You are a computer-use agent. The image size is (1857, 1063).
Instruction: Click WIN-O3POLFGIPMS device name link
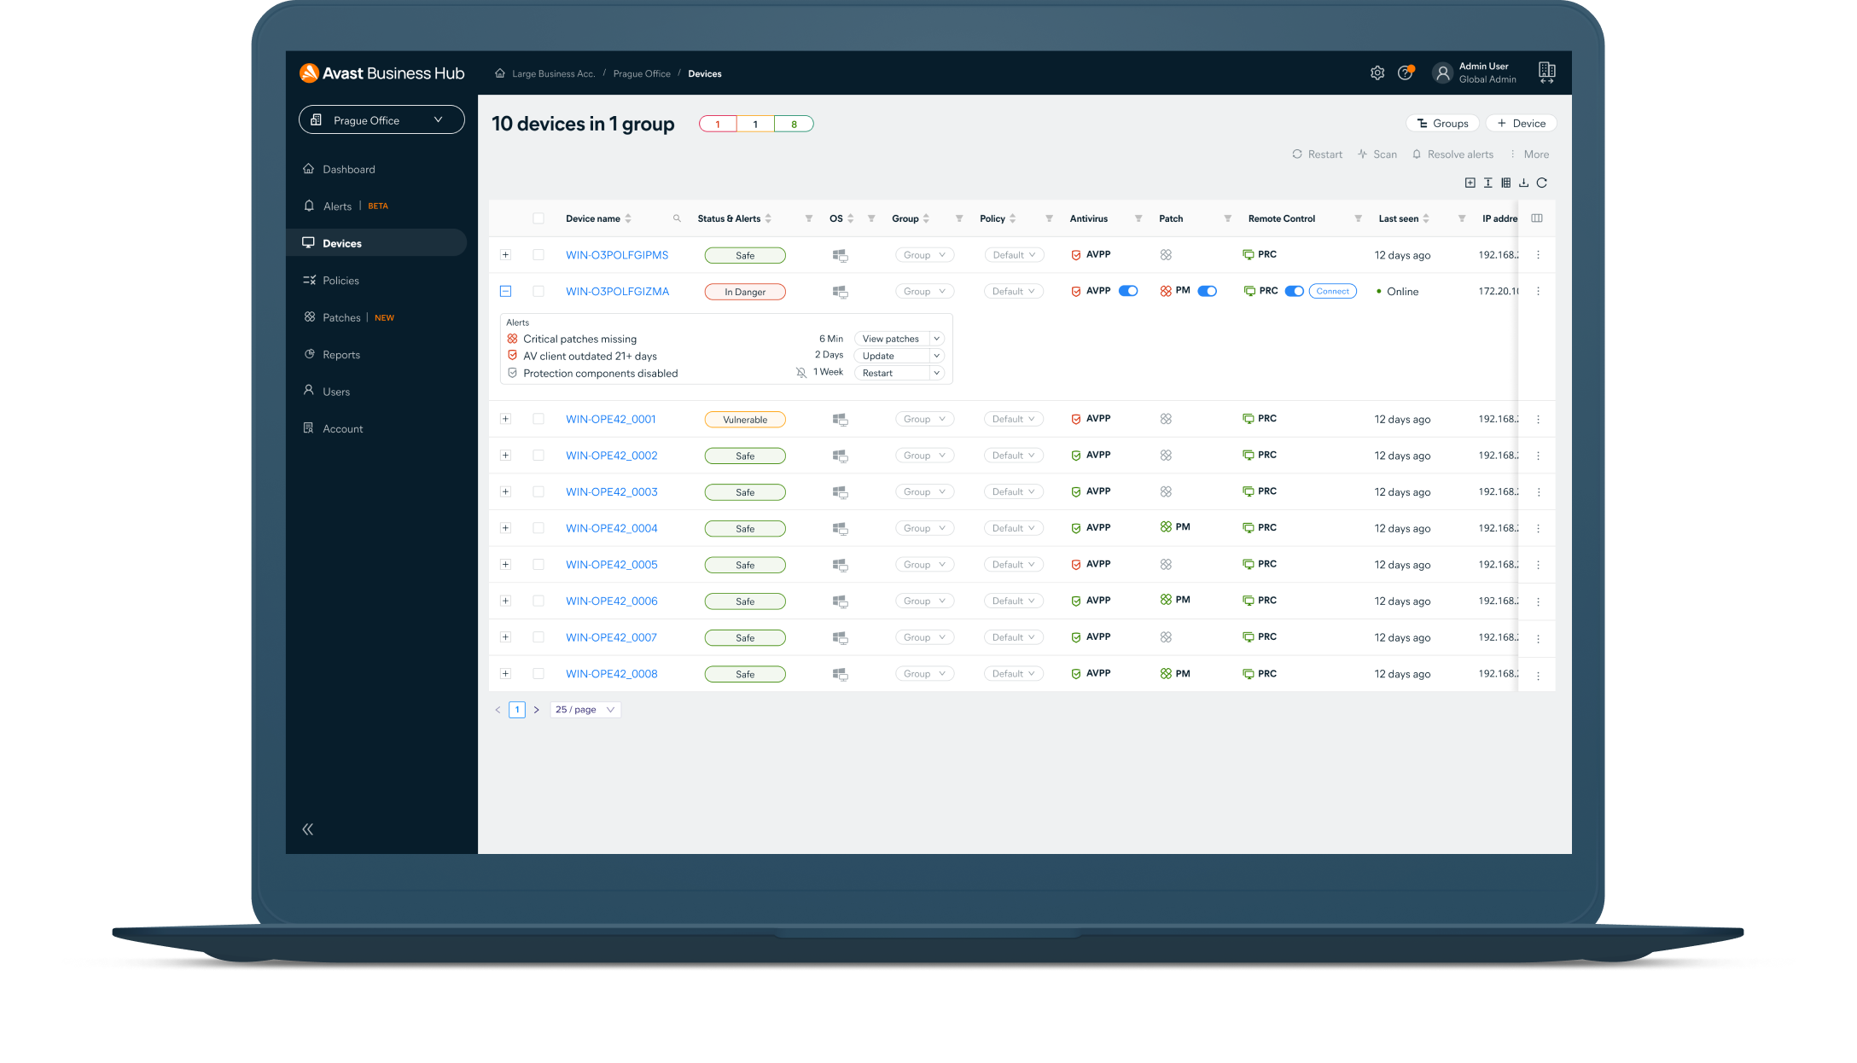point(617,253)
